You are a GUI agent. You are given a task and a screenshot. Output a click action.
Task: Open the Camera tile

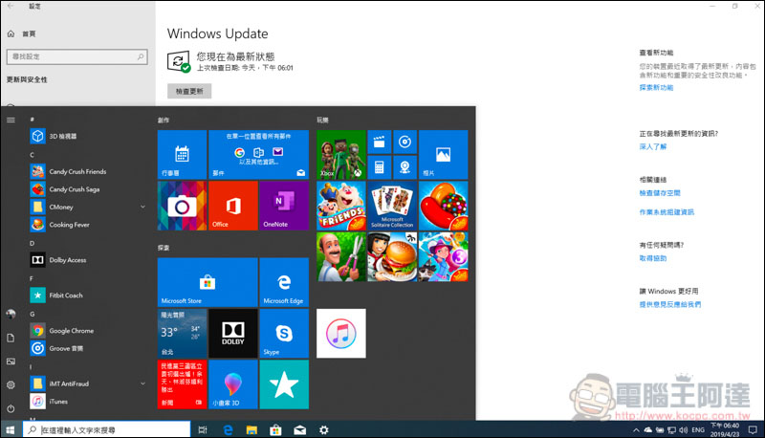pos(182,206)
